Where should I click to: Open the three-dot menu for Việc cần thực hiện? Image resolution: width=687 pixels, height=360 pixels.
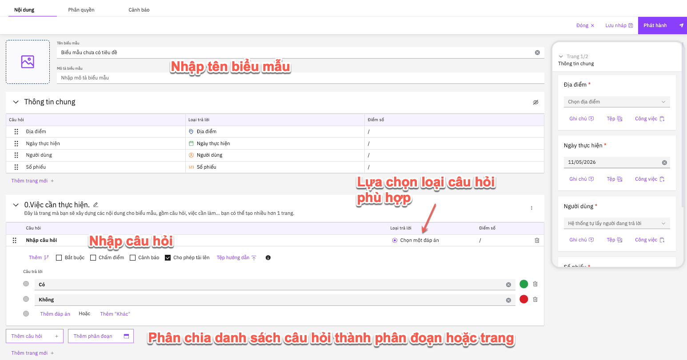(x=531, y=208)
